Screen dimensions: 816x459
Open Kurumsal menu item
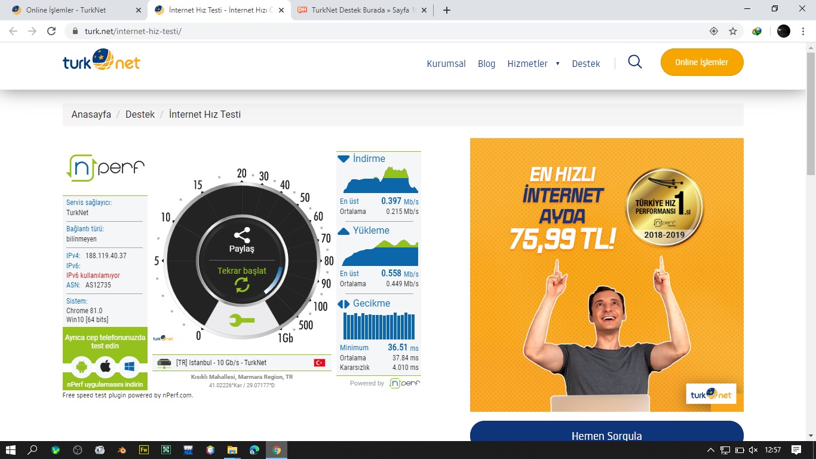446,63
